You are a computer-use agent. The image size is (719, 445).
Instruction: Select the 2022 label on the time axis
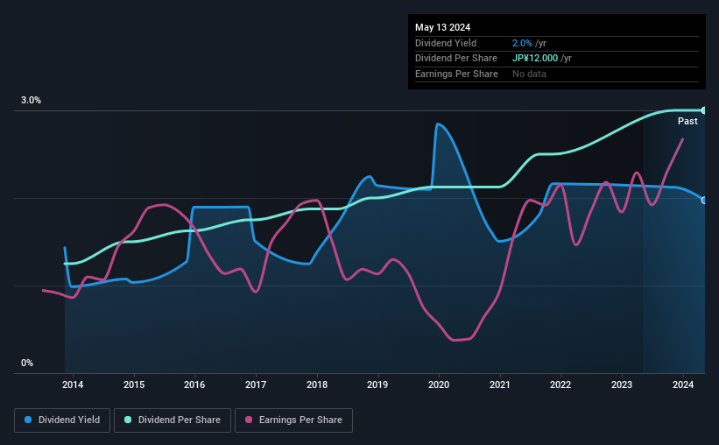click(560, 385)
